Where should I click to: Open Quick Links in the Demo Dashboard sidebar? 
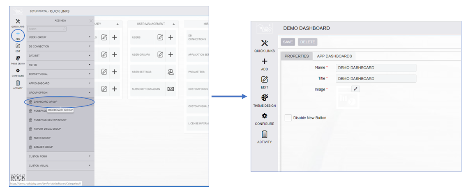coord(265,46)
